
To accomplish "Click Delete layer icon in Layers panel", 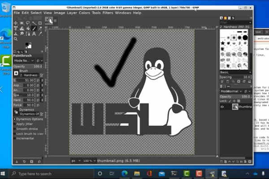I will coord(250,162).
